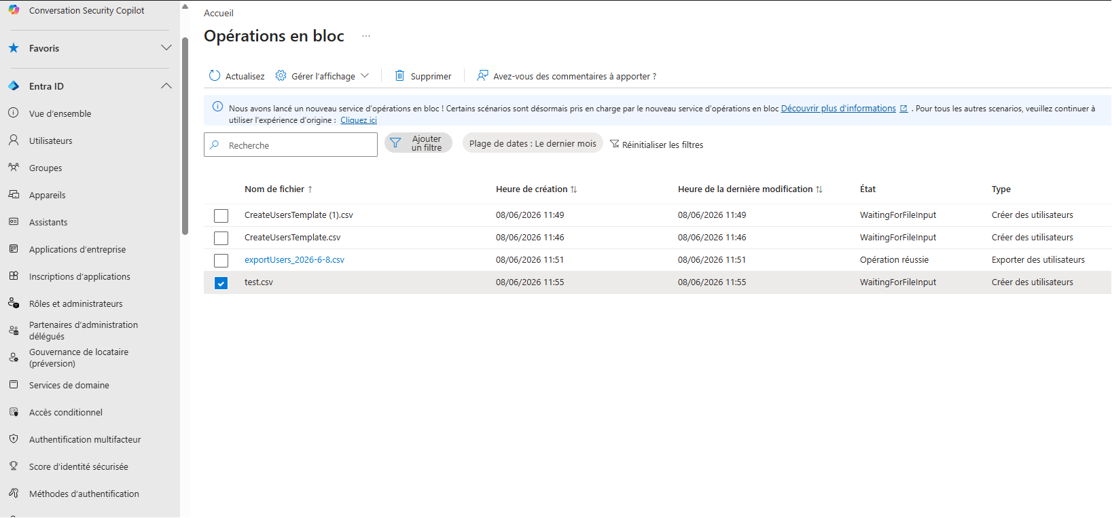Open Conversation Security Copilot icon
Image resolution: width=1112 pixels, height=518 pixels.
pos(14,10)
